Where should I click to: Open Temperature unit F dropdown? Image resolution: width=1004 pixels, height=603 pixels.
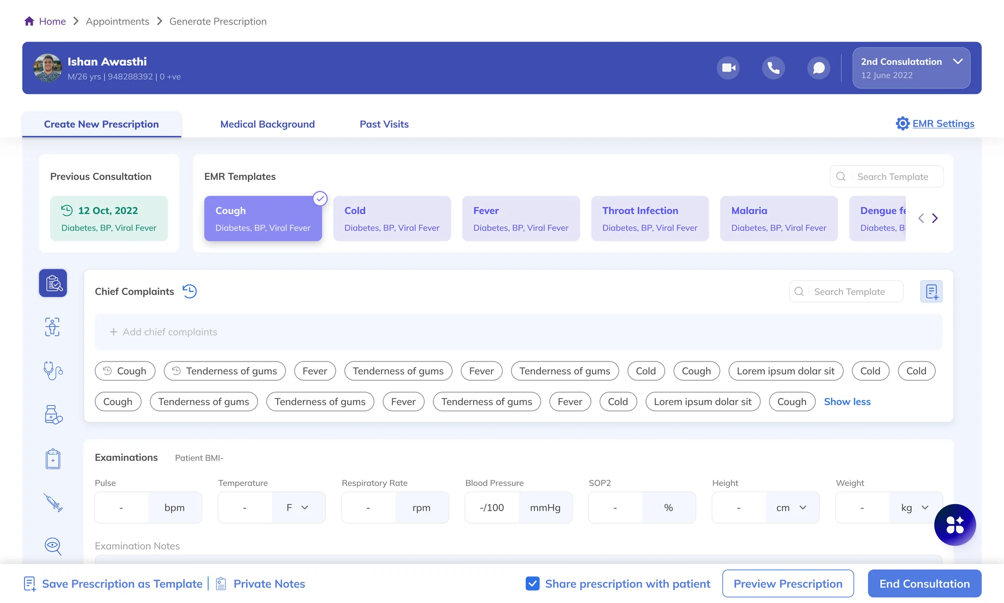[x=298, y=508]
